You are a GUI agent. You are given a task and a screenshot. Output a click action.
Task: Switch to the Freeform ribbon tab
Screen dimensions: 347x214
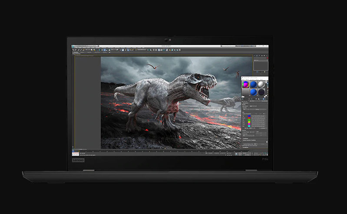82,52
